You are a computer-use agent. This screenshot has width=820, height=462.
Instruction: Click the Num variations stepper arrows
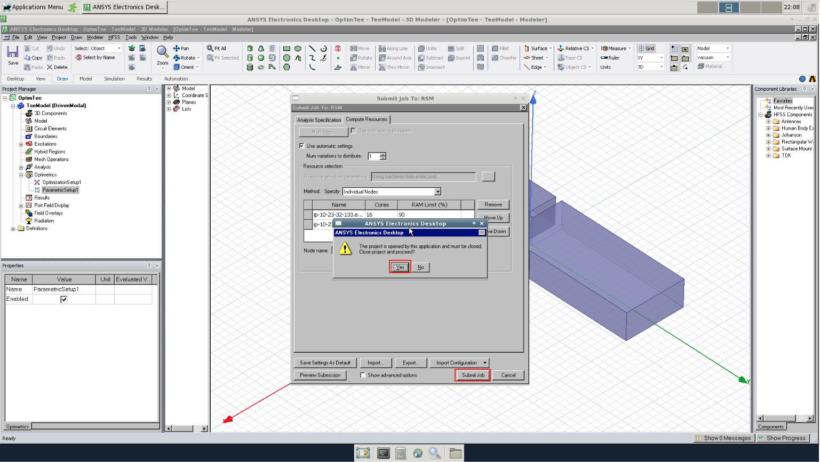point(383,156)
